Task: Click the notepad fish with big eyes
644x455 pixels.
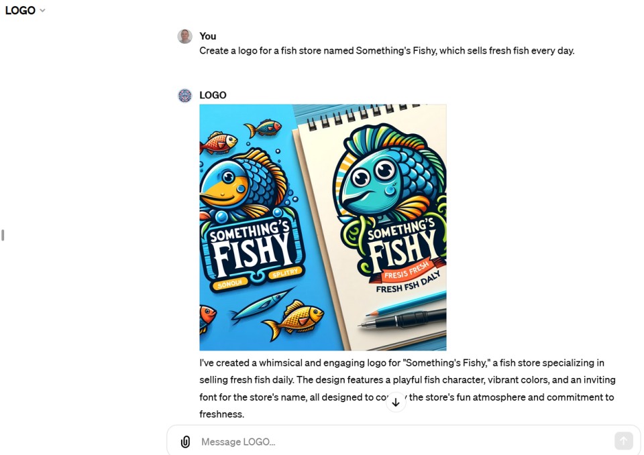Action: [x=390, y=172]
